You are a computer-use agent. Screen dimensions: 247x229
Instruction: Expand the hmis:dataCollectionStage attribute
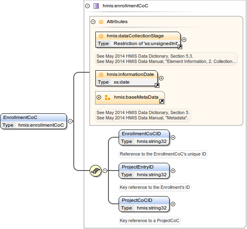[184, 40]
